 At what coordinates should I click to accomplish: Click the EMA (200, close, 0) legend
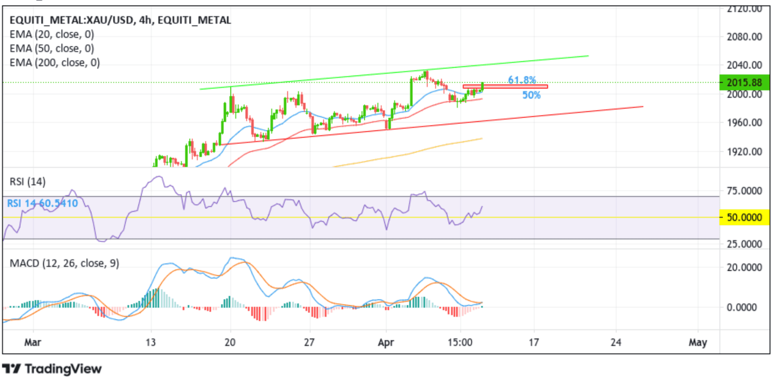(55, 62)
